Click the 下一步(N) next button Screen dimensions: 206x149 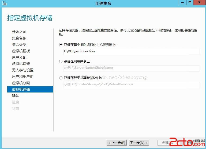[139, 143]
